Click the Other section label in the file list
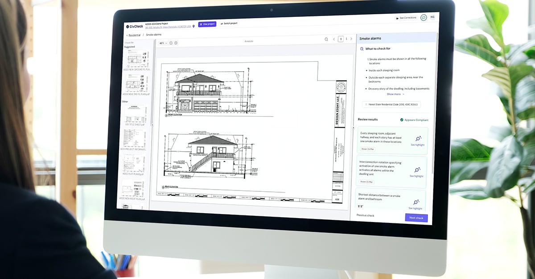535x279 pixels. (x=125, y=101)
